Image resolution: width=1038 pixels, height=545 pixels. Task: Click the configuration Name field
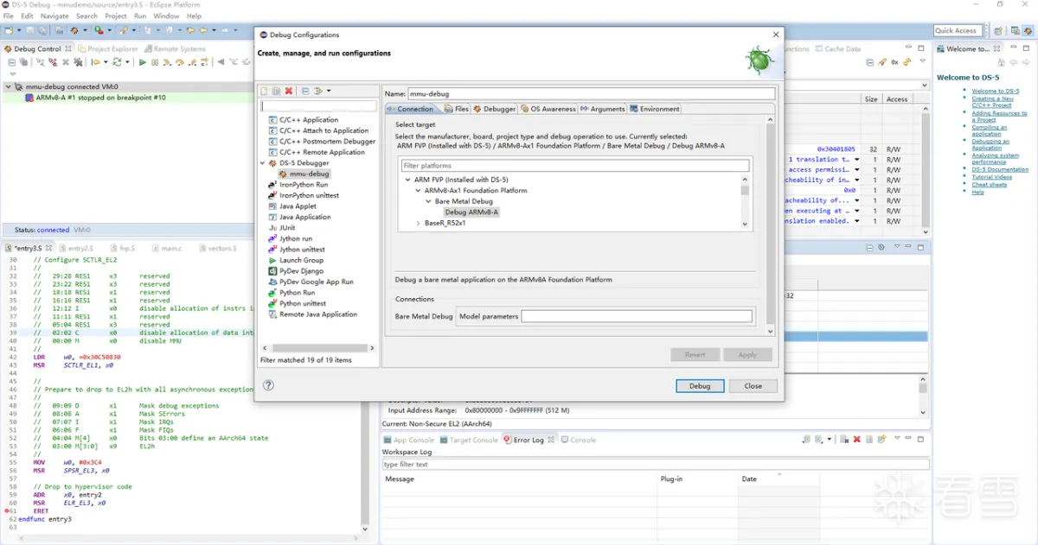[x=592, y=93]
